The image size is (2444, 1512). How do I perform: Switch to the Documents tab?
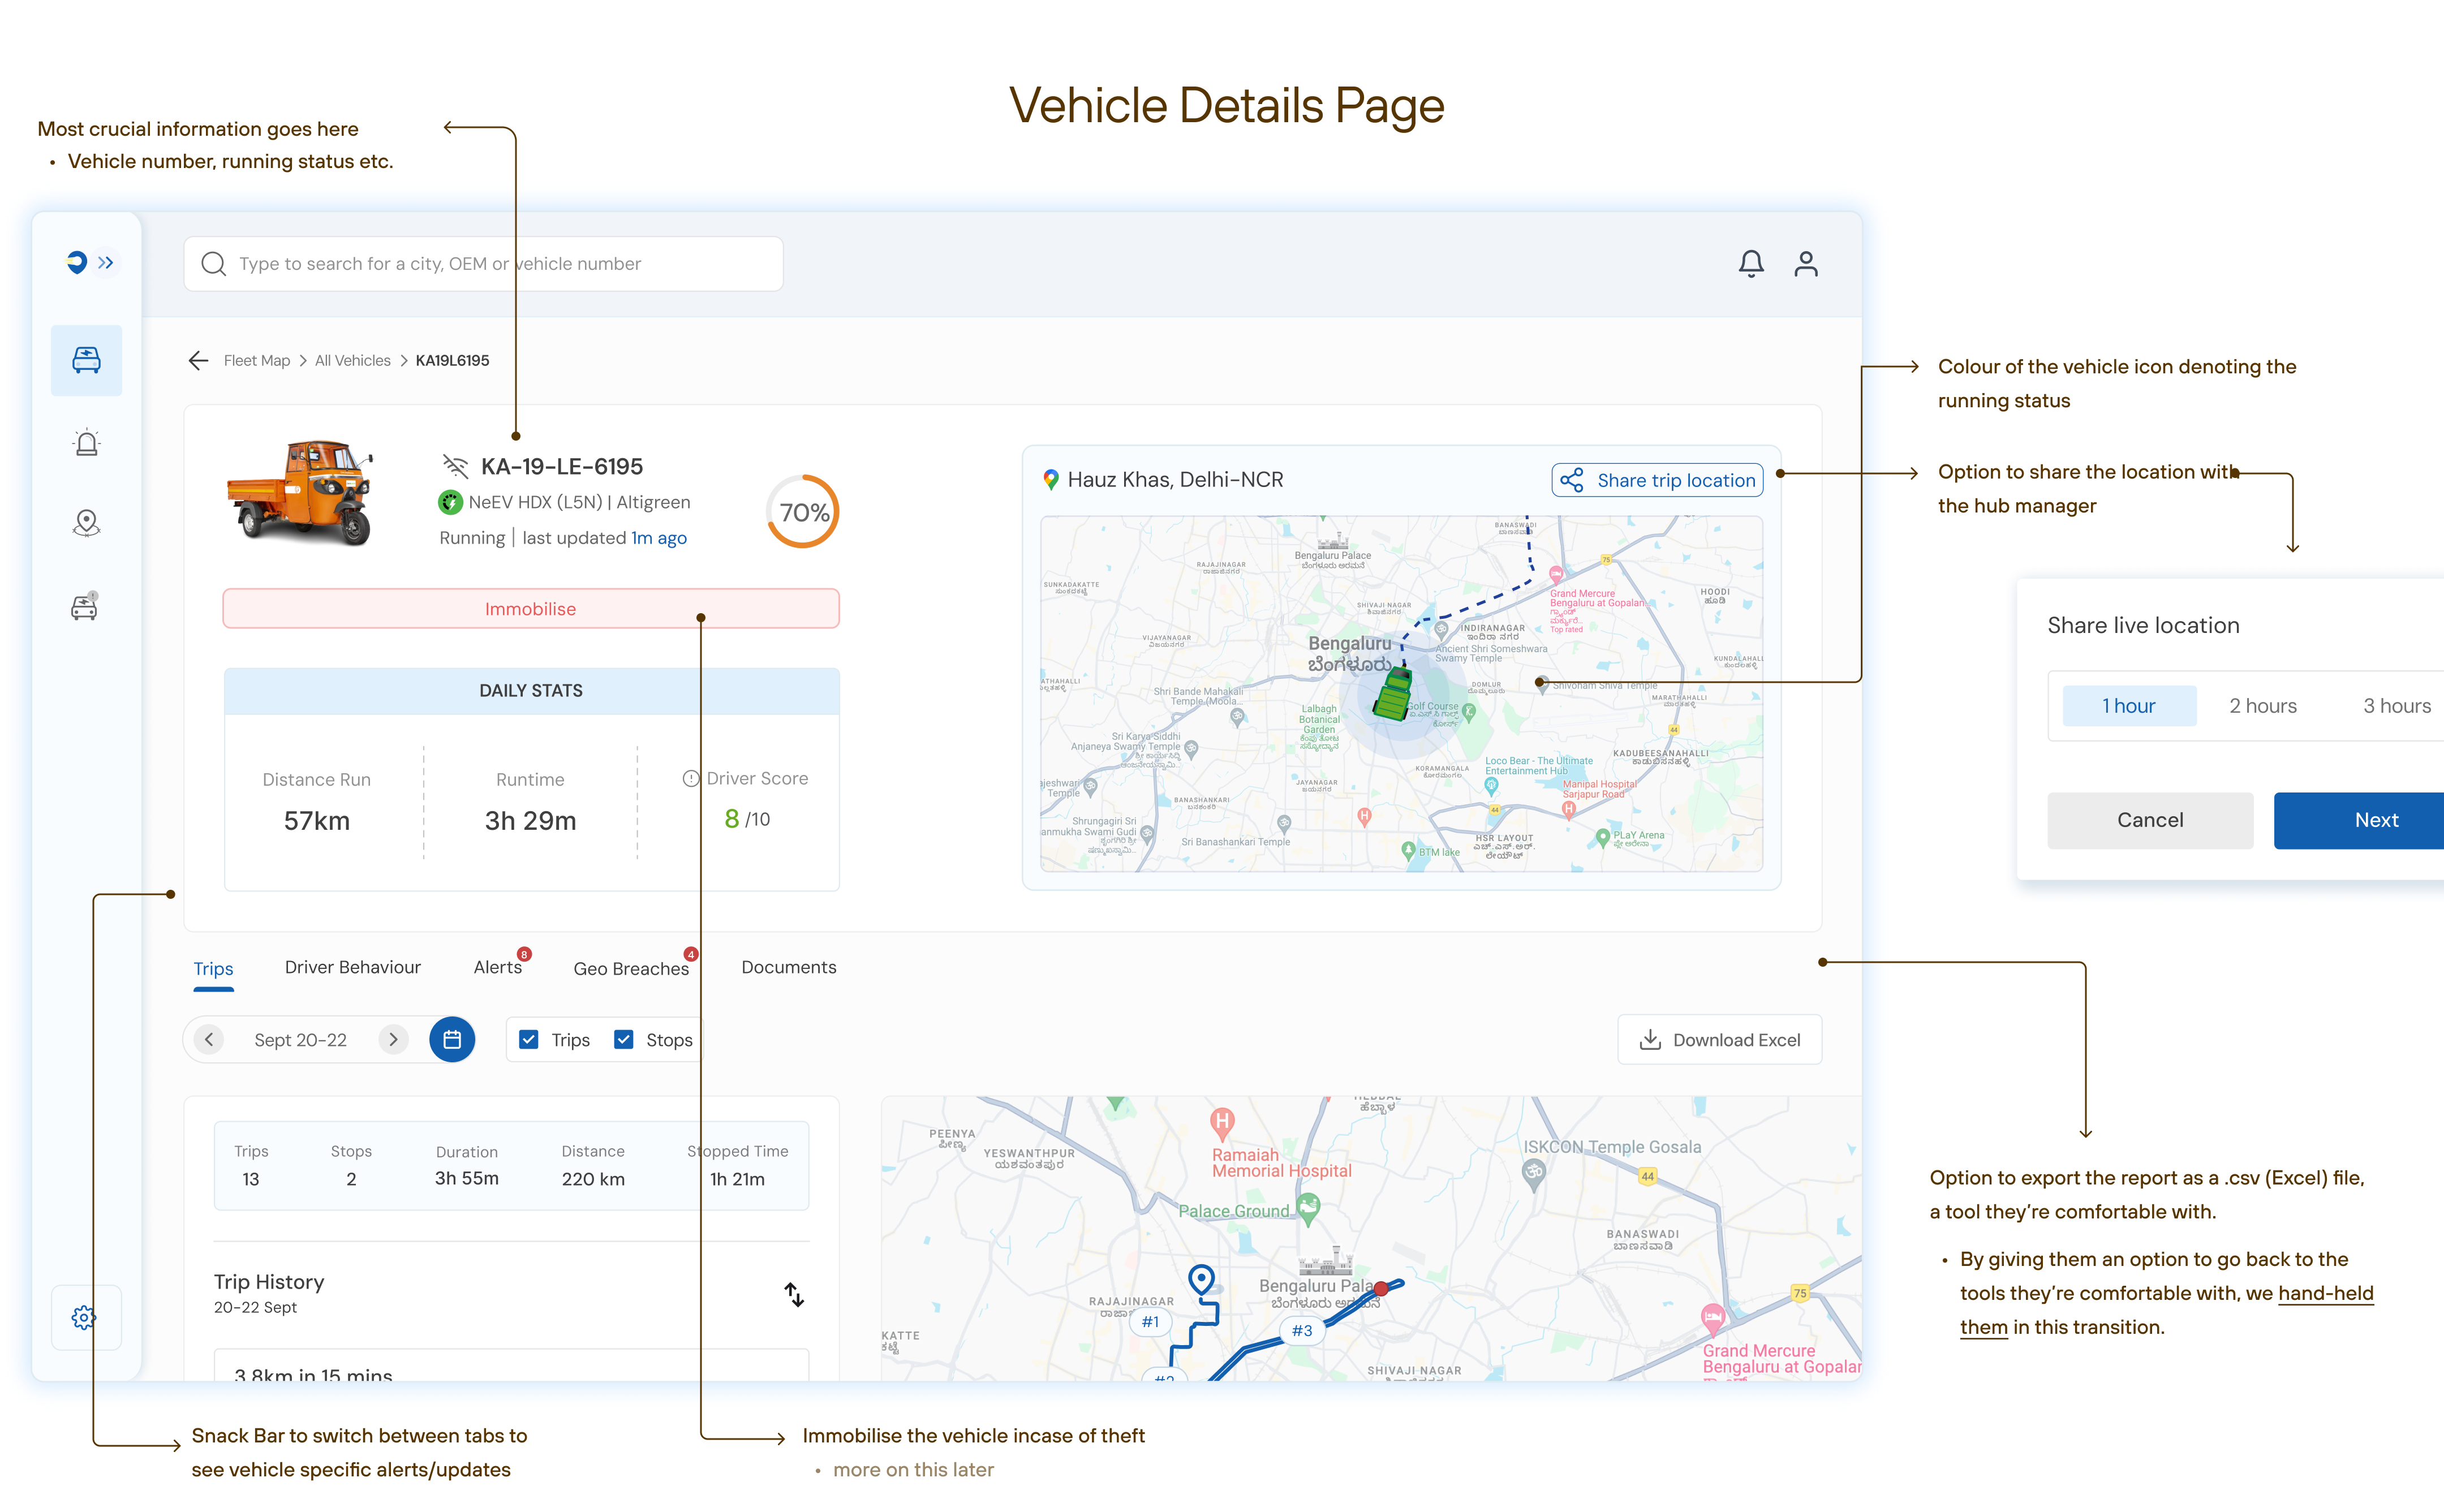coord(789,968)
